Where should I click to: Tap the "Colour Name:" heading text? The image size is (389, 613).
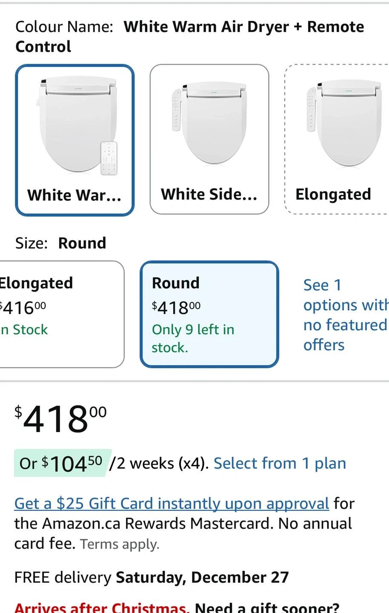click(x=64, y=27)
